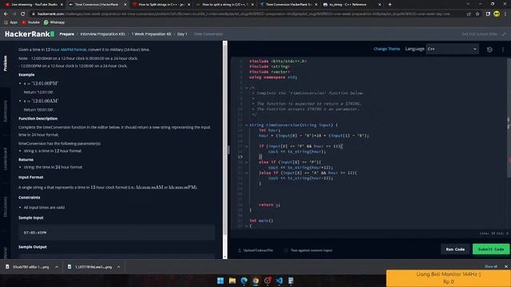This screenshot has height=287, width=511.
Task: Open the editor reset history icon
Action: (x=489, y=49)
